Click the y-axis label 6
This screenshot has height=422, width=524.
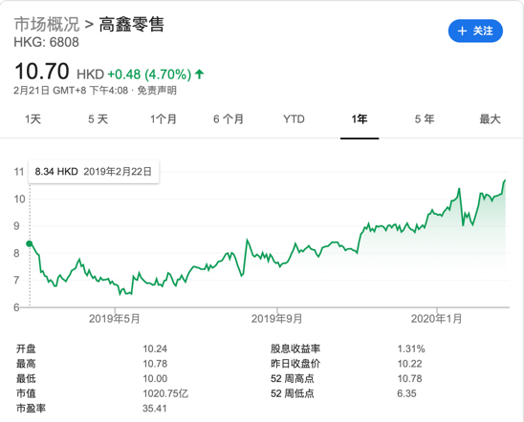tap(16, 307)
